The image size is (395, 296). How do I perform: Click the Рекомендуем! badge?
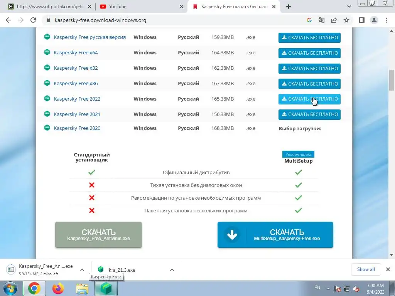pyautogui.click(x=298, y=154)
